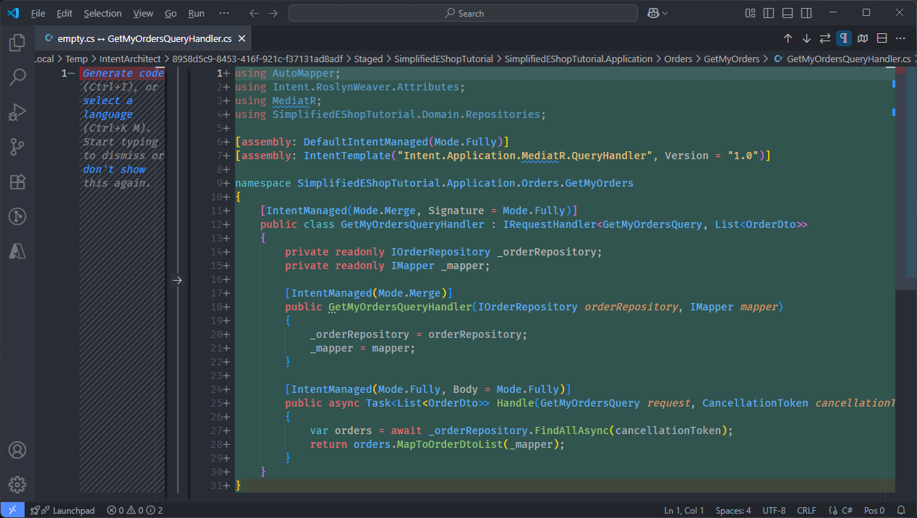Image resolution: width=917 pixels, height=518 pixels.
Task: Open the Go menu
Action: 171,13
